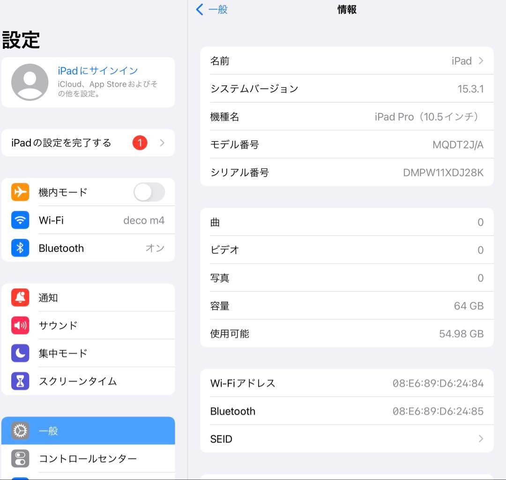The image size is (506, 480).
Task: Open 集中モード via crescent moon icon
Action: [x=21, y=353]
